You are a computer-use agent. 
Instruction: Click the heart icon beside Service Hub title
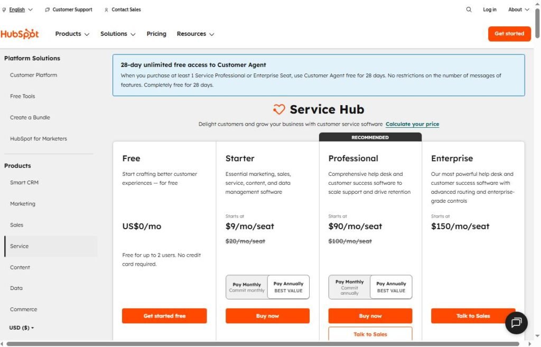tap(278, 109)
